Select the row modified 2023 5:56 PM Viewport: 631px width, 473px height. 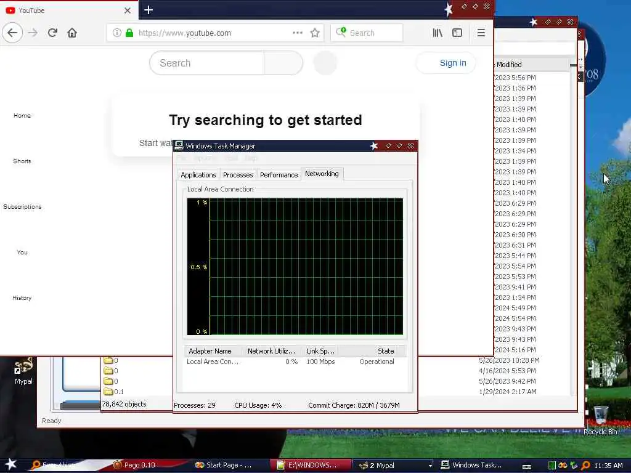click(515, 77)
